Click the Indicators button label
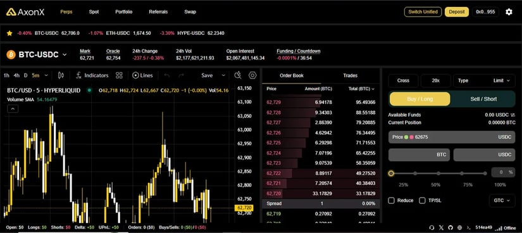The width and height of the screenshot is (522, 233). point(97,75)
